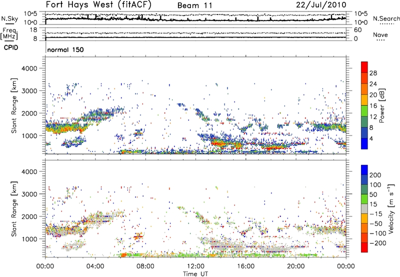Click the left "10^5" noise axis label
Screen dimensions: 400x277
click(30, 14)
